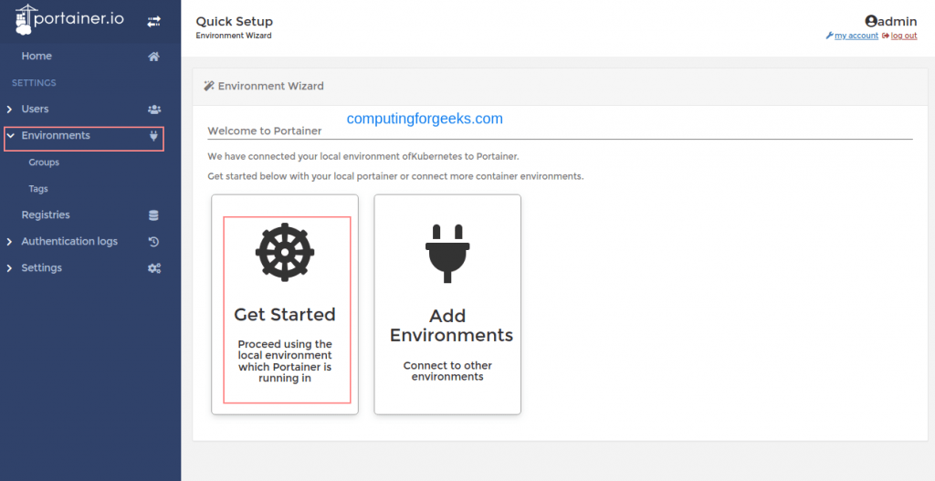Viewport: 935px width, 481px height.
Task: Open Users section in sidebar
Action: 36,110
